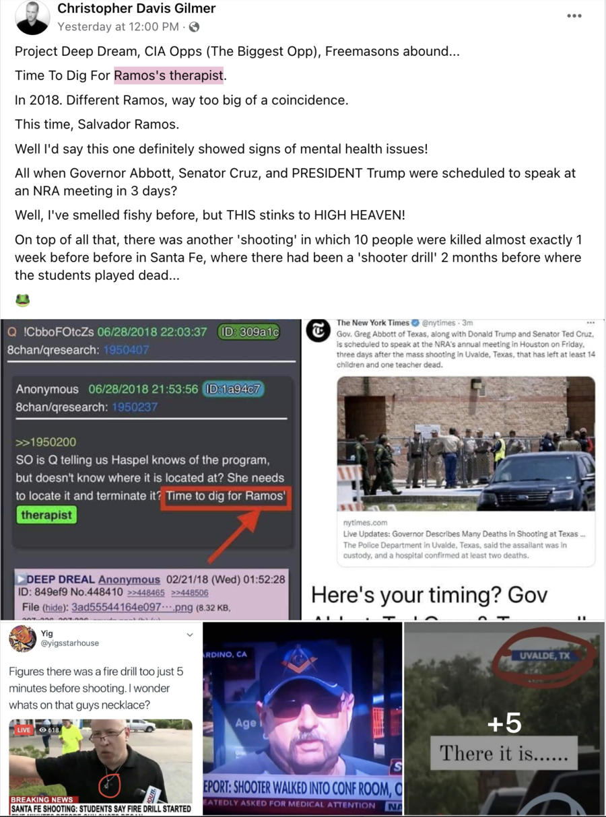The image size is (606, 817).
Task: Open the three-dot post options menu
Action: (574, 15)
